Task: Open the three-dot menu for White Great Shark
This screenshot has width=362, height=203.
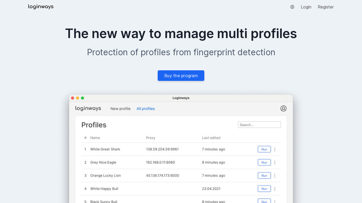Action: tap(275, 149)
